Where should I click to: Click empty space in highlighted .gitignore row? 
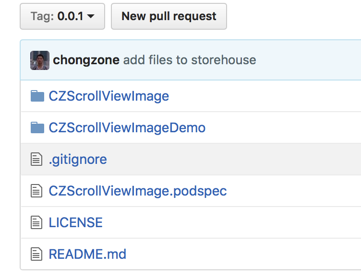pos(240,160)
